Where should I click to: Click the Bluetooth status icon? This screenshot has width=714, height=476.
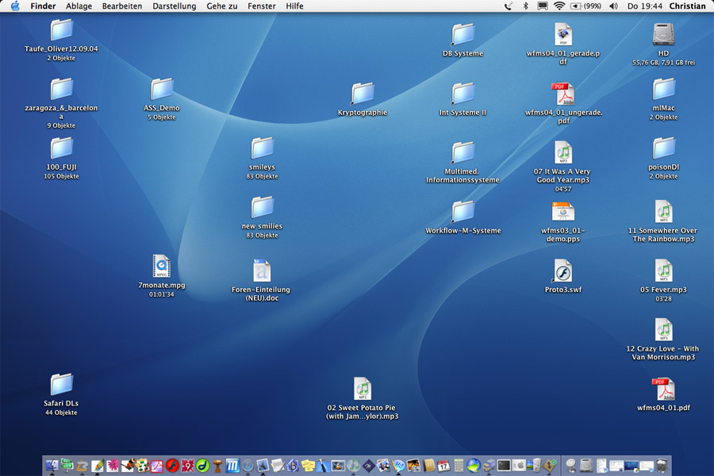[525, 6]
